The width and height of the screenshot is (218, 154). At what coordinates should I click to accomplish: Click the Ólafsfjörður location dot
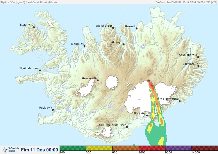113,28
